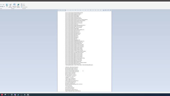170x96 pixels.
Task: Open the bullet list dropdown
Action: pos(1,5)
